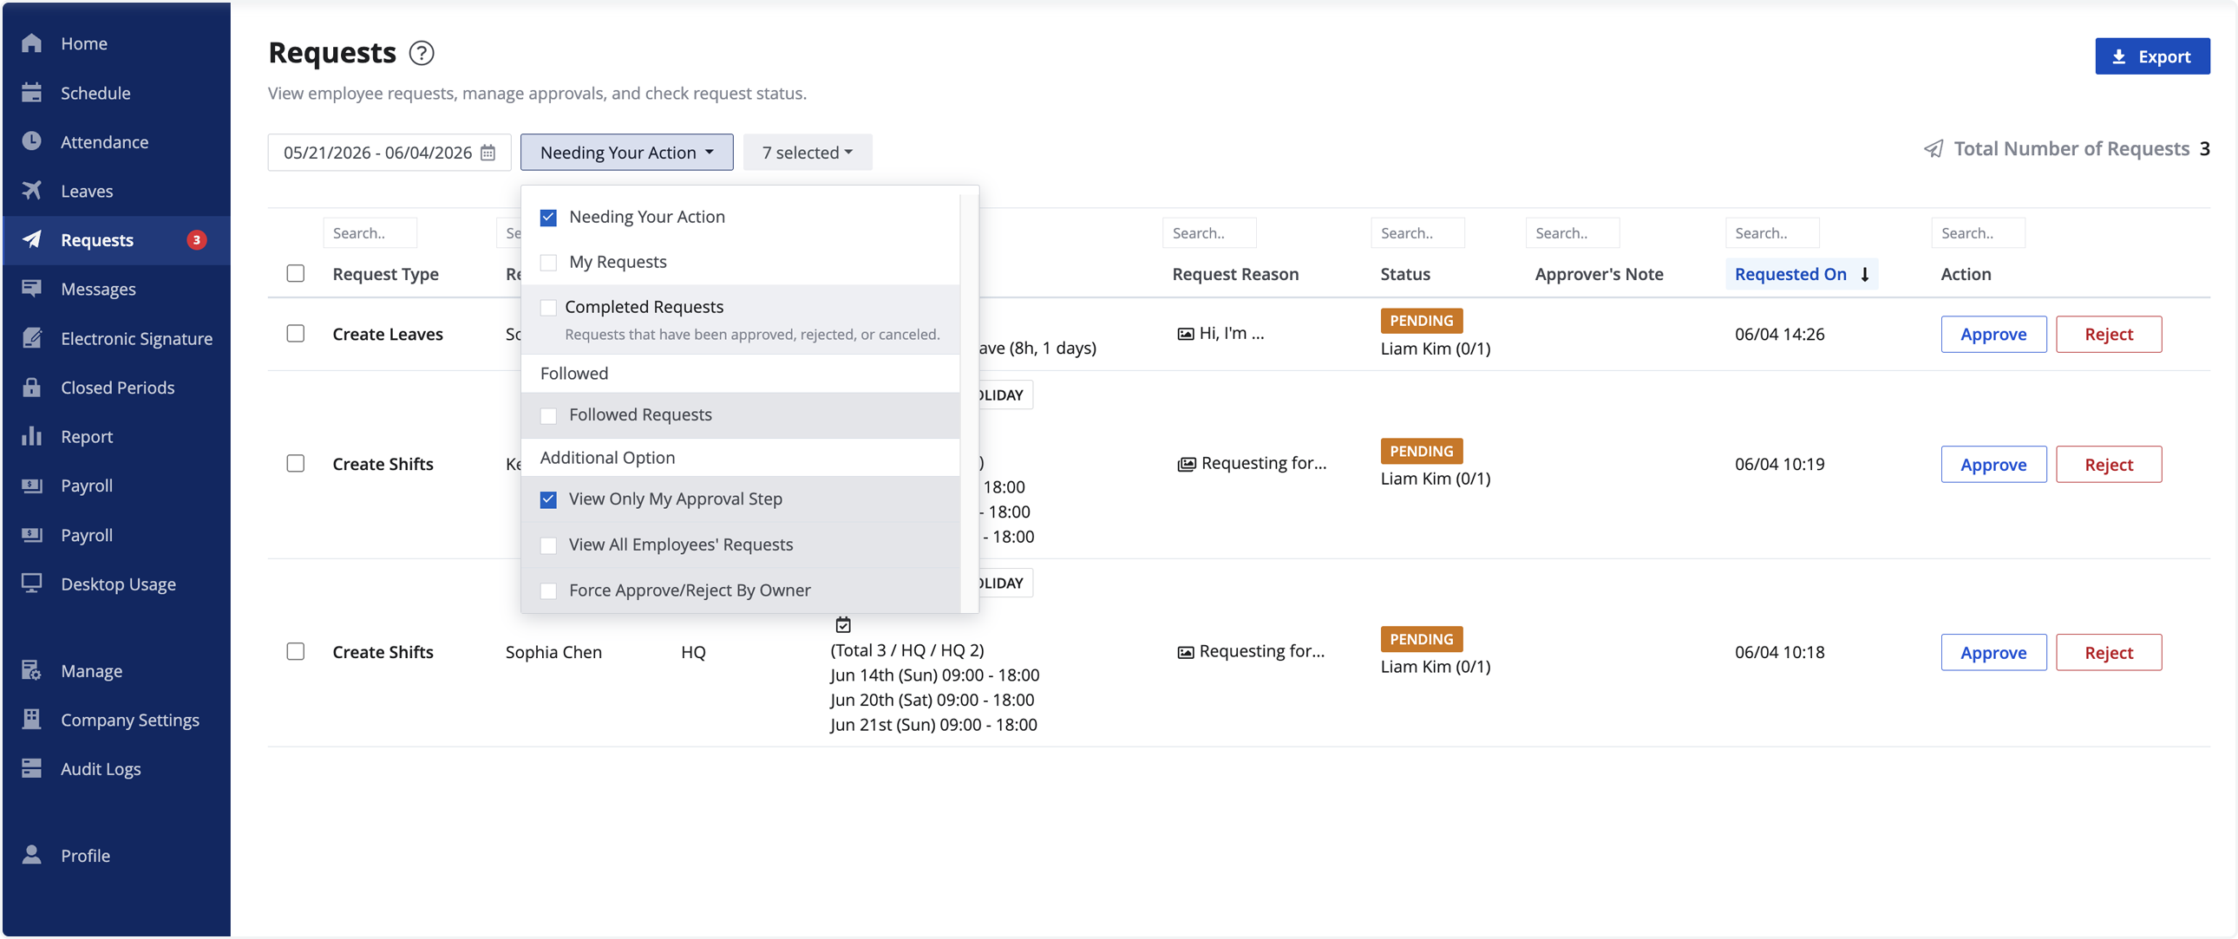Image resolution: width=2238 pixels, height=939 pixels.
Task: Click the Electronic Signature pen icon
Action: click(x=31, y=338)
